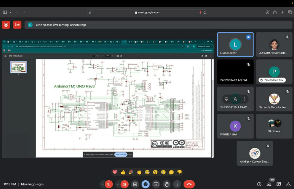This screenshot has width=294, height=189.
Task: Open the 31 others tile
Action: coord(274,126)
